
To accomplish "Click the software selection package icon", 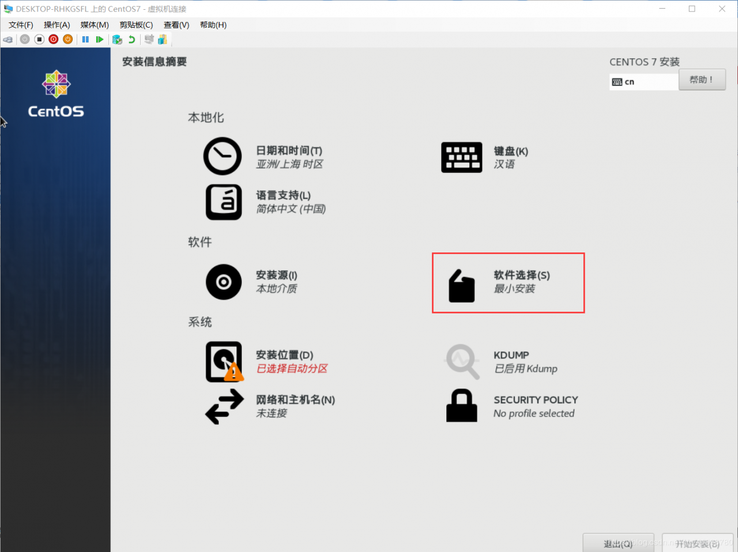I will (x=462, y=286).
